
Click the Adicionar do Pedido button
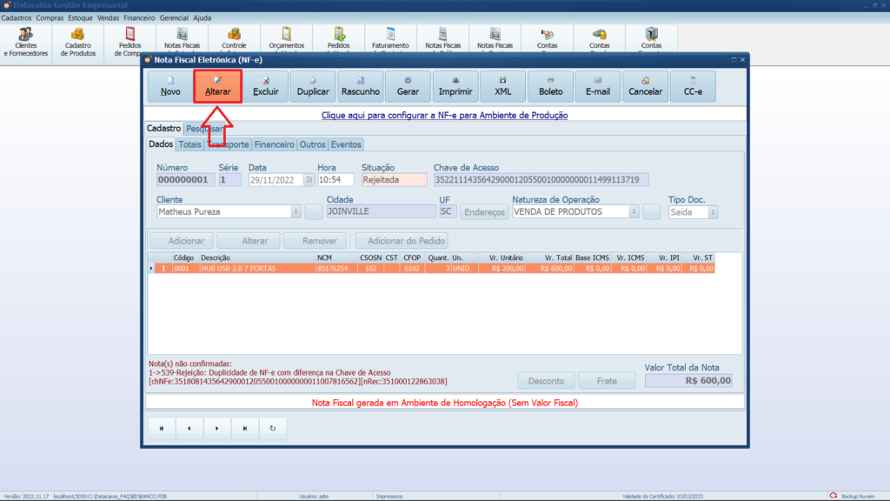point(407,241)
